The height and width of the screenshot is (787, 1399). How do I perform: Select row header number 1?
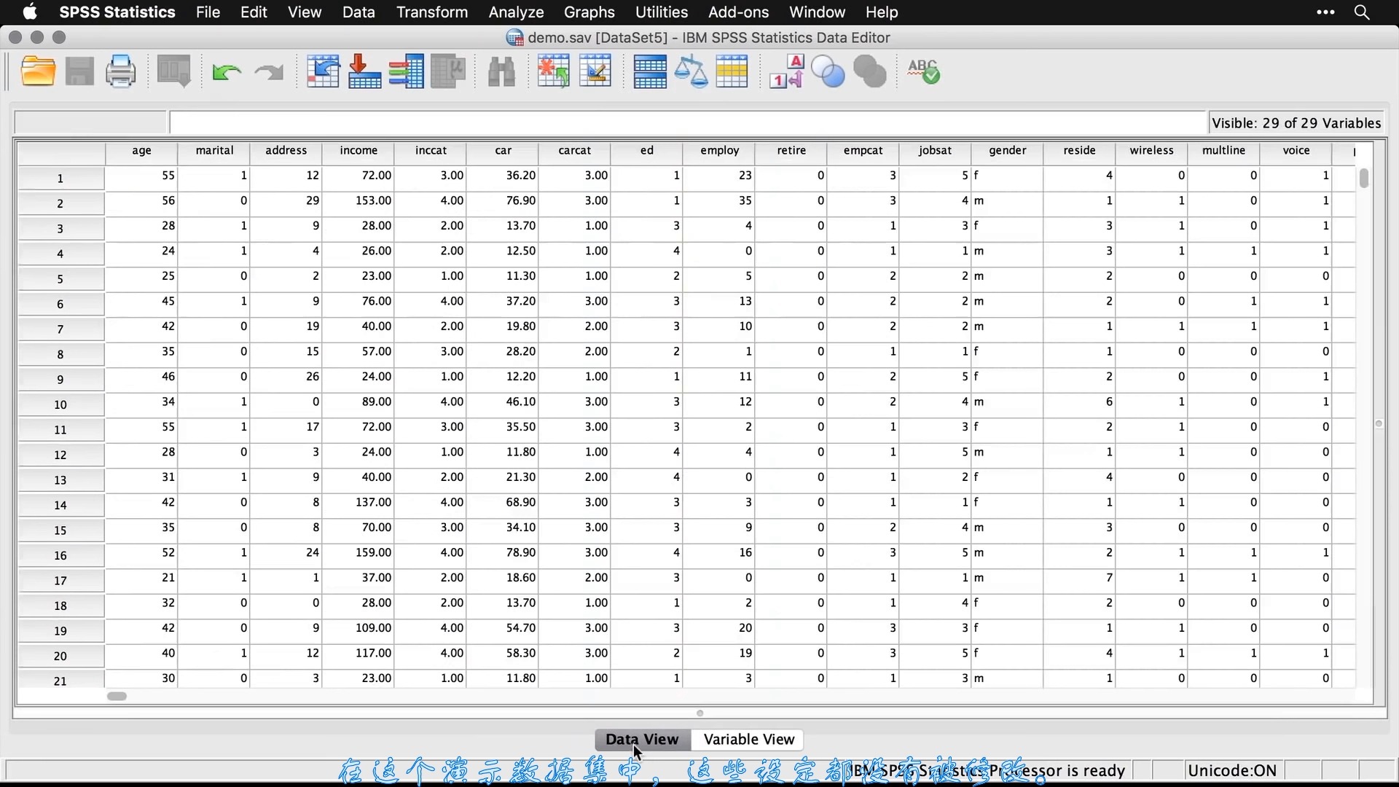coord(60,179)
